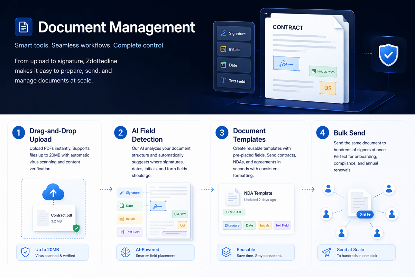This screenshot has height=277, width=415.
Task: Click the green verified shield on Contract.pdf
Action: tap(76, 228)
